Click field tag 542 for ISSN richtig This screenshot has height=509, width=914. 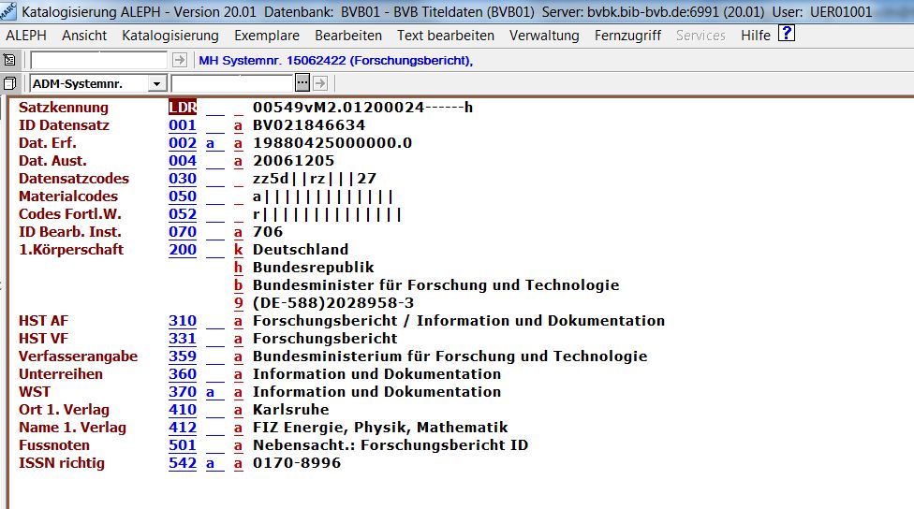(183, 463)
